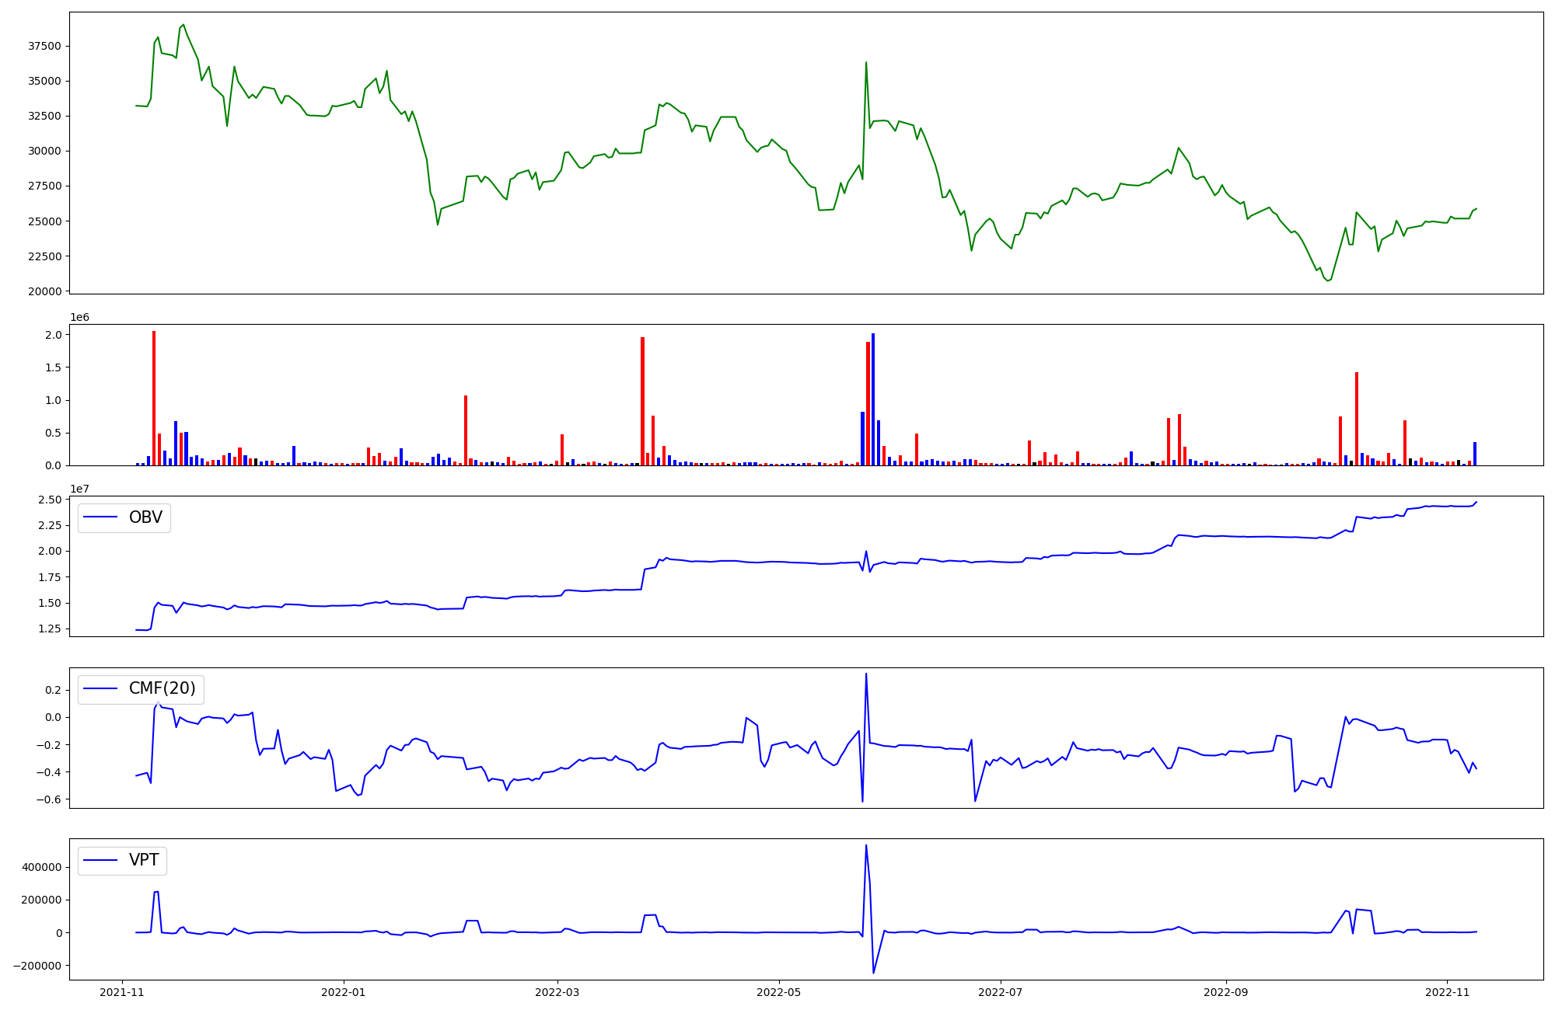Viewport: 1555px width, 1010px height.
Task: Click the 2022-05 x-axis date label
Action: pos(779,992)
